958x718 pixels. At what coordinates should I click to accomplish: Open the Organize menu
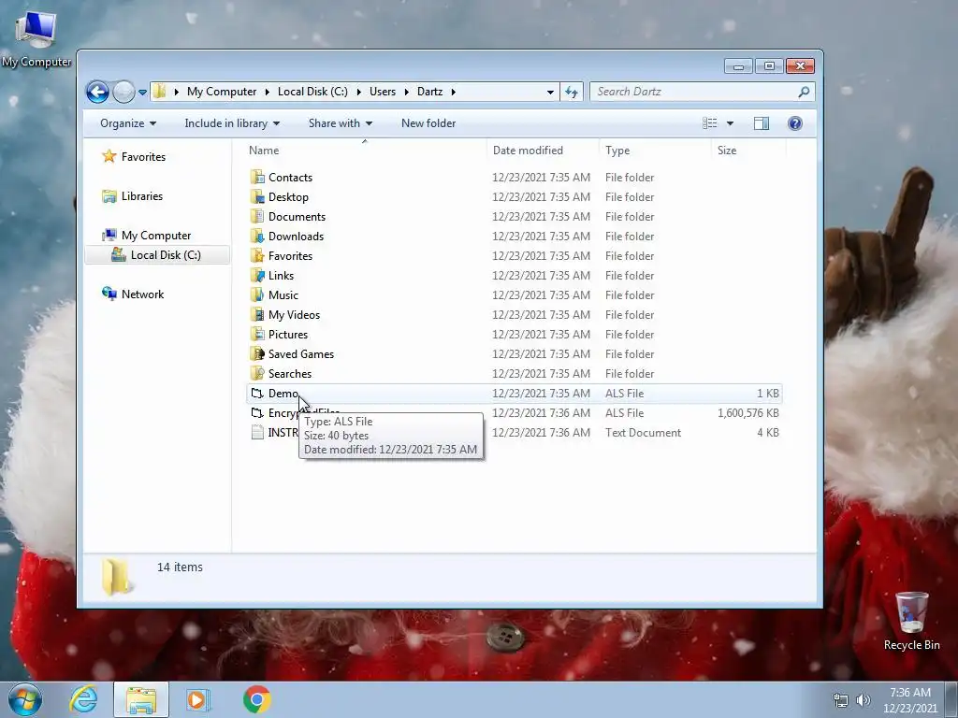coord(128,123)
